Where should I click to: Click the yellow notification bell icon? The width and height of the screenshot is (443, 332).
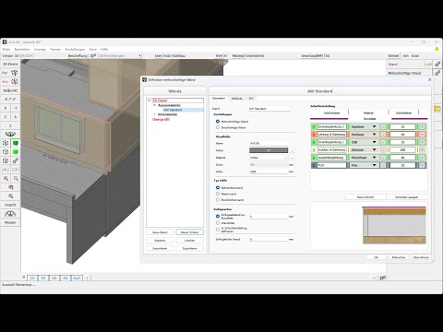point(437,49)
